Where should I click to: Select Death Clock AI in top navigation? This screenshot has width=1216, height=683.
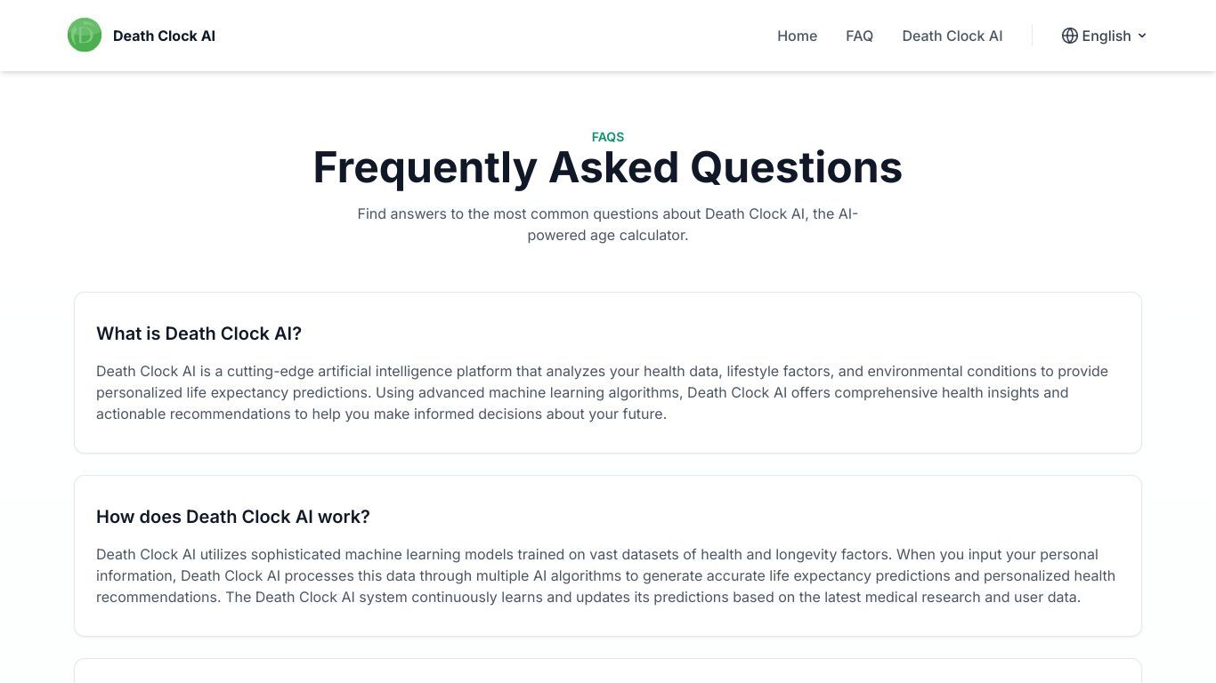click(952, 36)
